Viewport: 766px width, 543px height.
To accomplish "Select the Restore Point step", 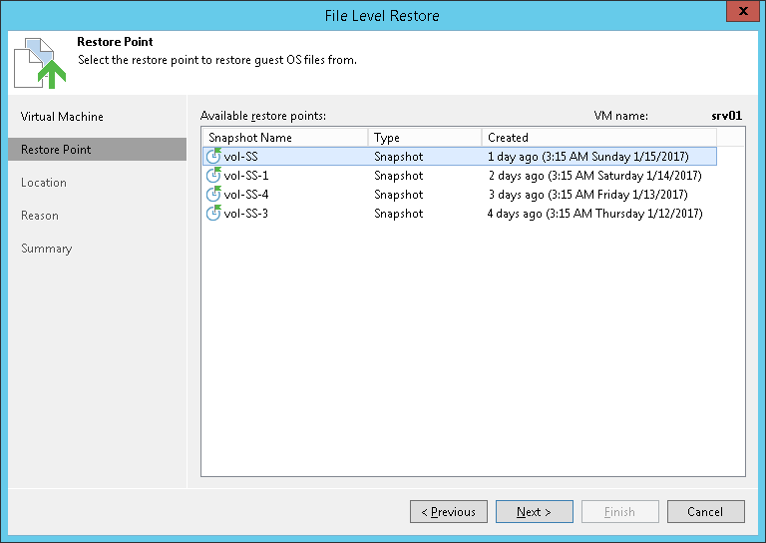I will [x=56, y=150].
